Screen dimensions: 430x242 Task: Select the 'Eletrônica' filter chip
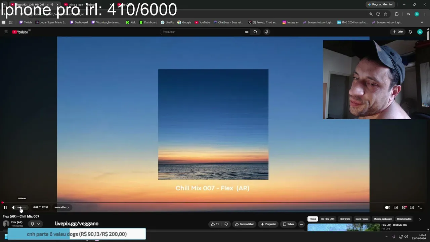tap(345, 219)
